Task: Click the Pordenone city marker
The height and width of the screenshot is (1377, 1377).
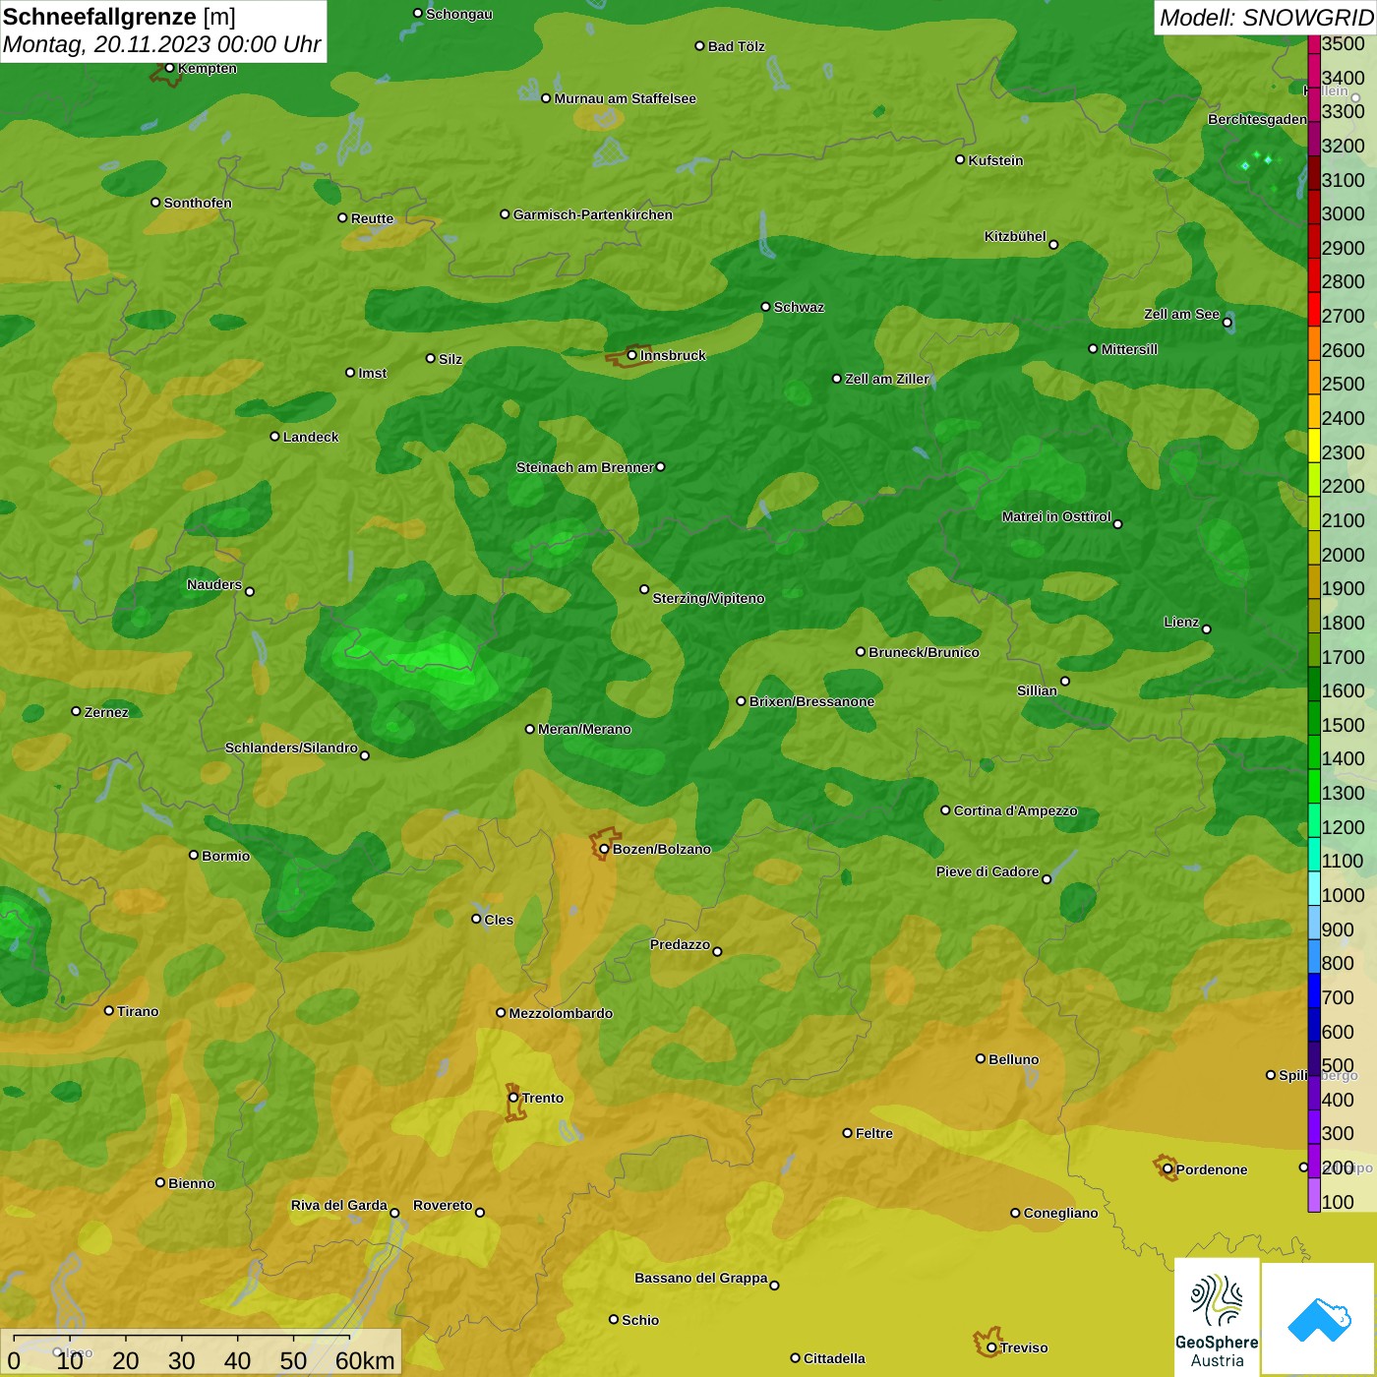Action: coord(1167,1169)
